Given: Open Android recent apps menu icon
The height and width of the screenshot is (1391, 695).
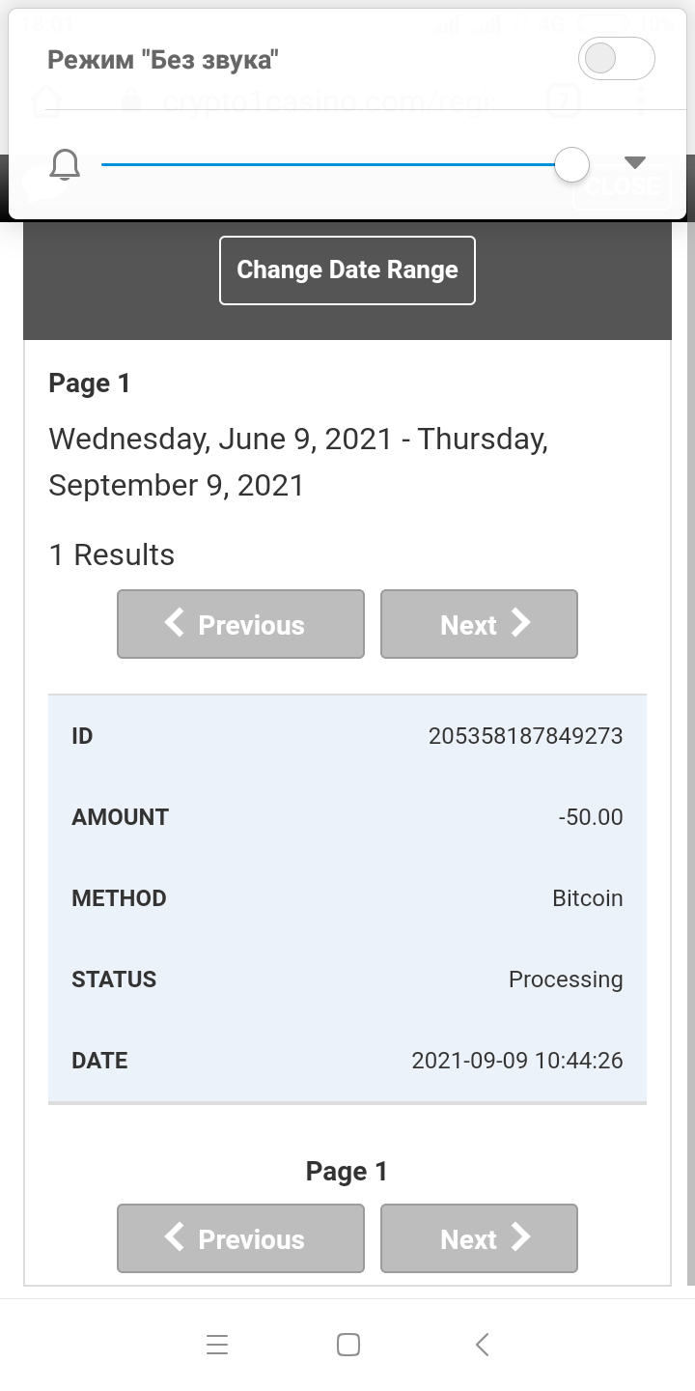Looking at the screenshot, I should [x=217, y=1345].
